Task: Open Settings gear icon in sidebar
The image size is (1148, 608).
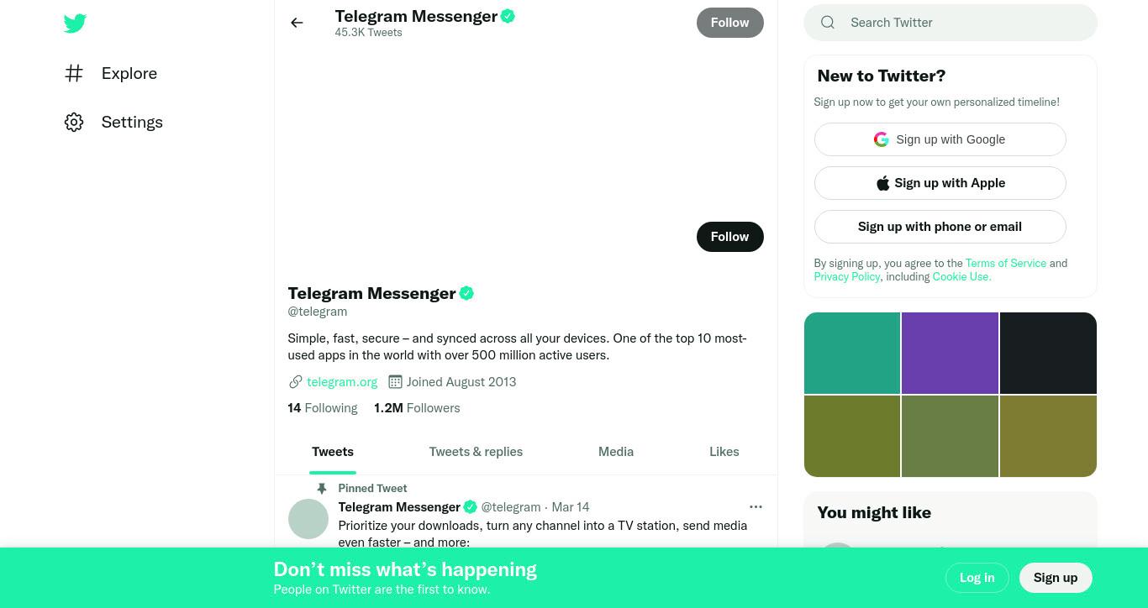Action: 74,122
